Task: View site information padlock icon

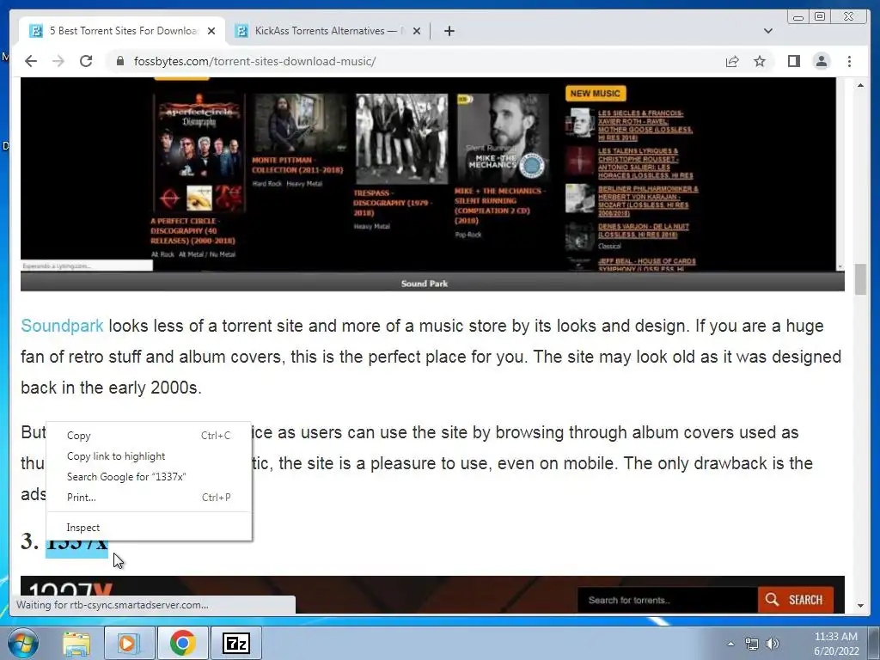Action: pos(120,61)
